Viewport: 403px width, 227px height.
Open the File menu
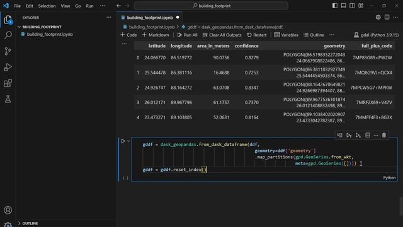(17, 6)
